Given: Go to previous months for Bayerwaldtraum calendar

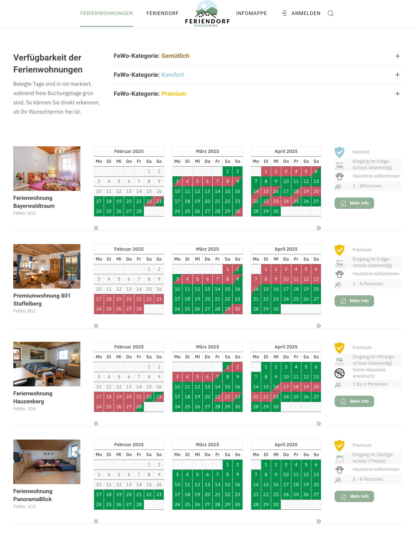Looking at the screenshot, I should [x=96, y=228].
